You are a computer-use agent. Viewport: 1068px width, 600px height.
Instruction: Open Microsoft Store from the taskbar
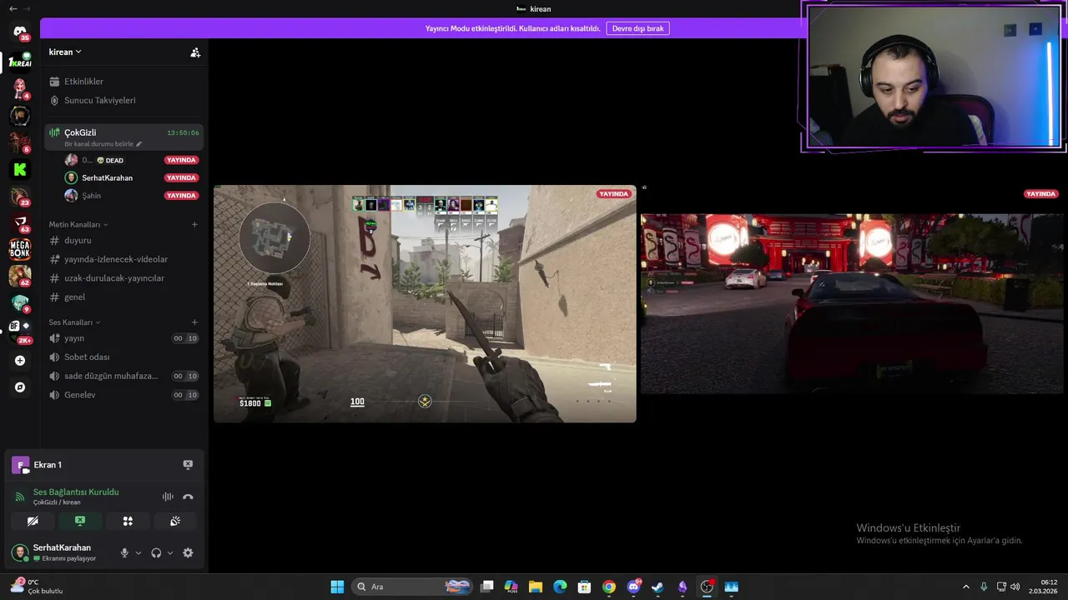tap(585, 587)
